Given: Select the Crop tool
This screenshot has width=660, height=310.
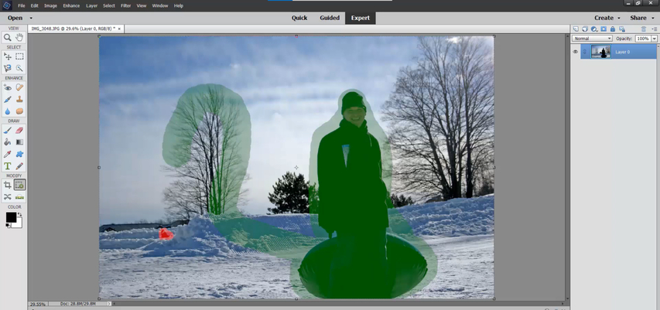Looking at the screenshot, I should (x=7, y=185).
